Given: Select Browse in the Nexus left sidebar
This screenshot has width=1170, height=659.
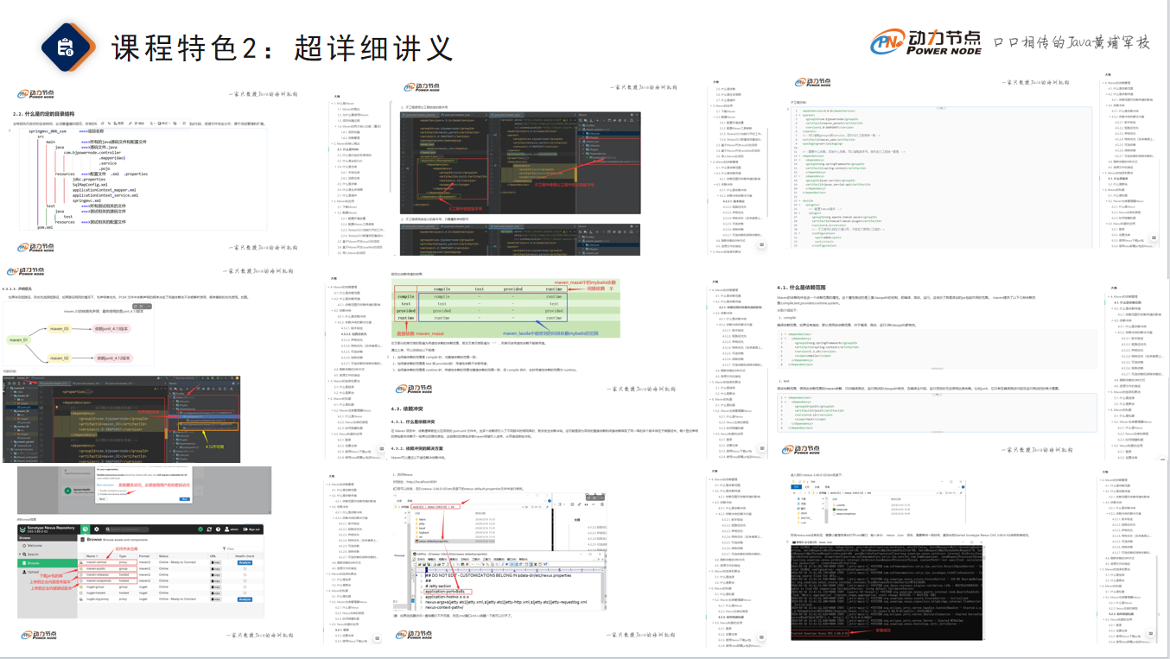Looking at the screenshot, I should pyautogui.click(x=35, y=563).
